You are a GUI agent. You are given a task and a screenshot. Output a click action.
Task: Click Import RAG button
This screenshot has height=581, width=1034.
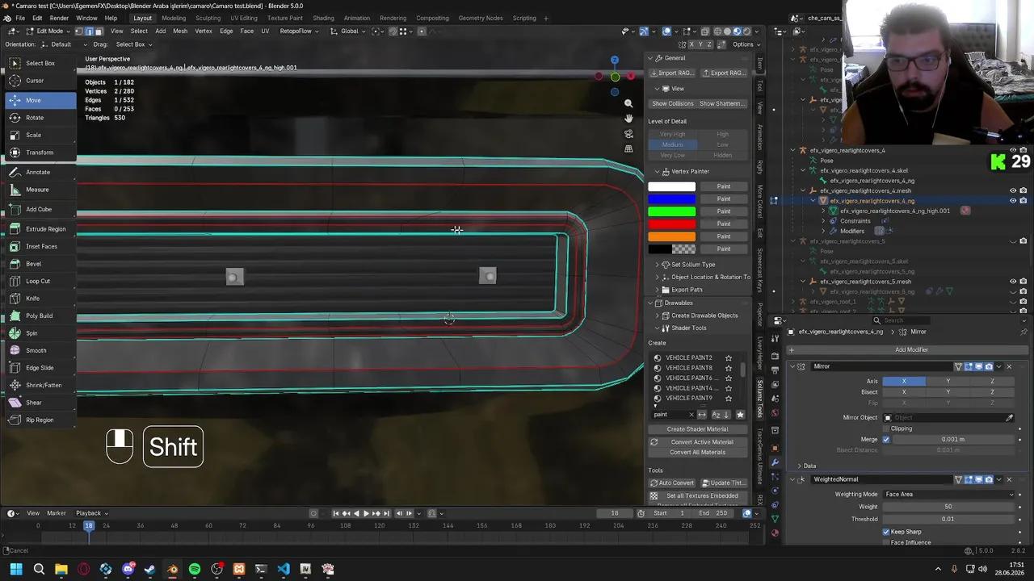point(675,73)
